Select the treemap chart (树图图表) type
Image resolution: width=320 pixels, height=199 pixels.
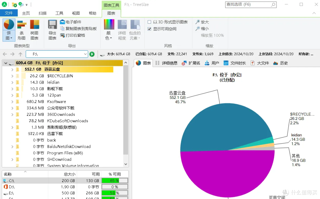click(x=34, y=30)
